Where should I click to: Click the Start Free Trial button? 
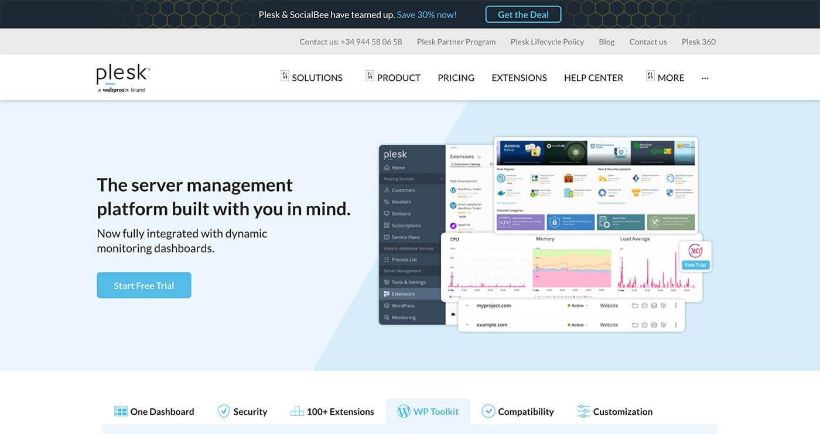[144, 285]
